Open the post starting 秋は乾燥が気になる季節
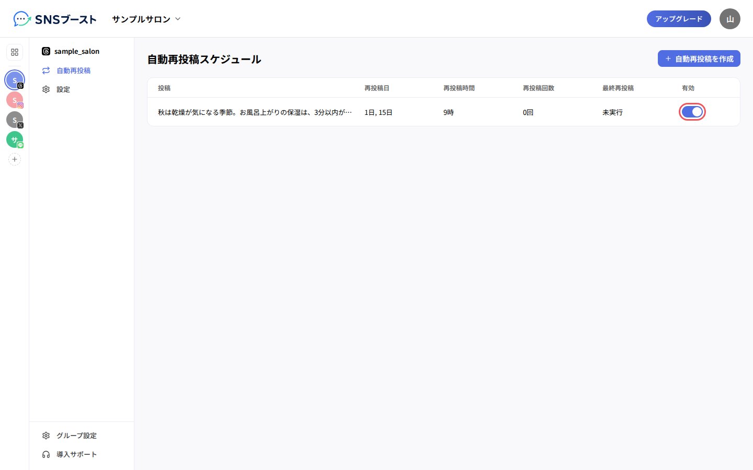The image size is (753, 470). coord(255,112)
